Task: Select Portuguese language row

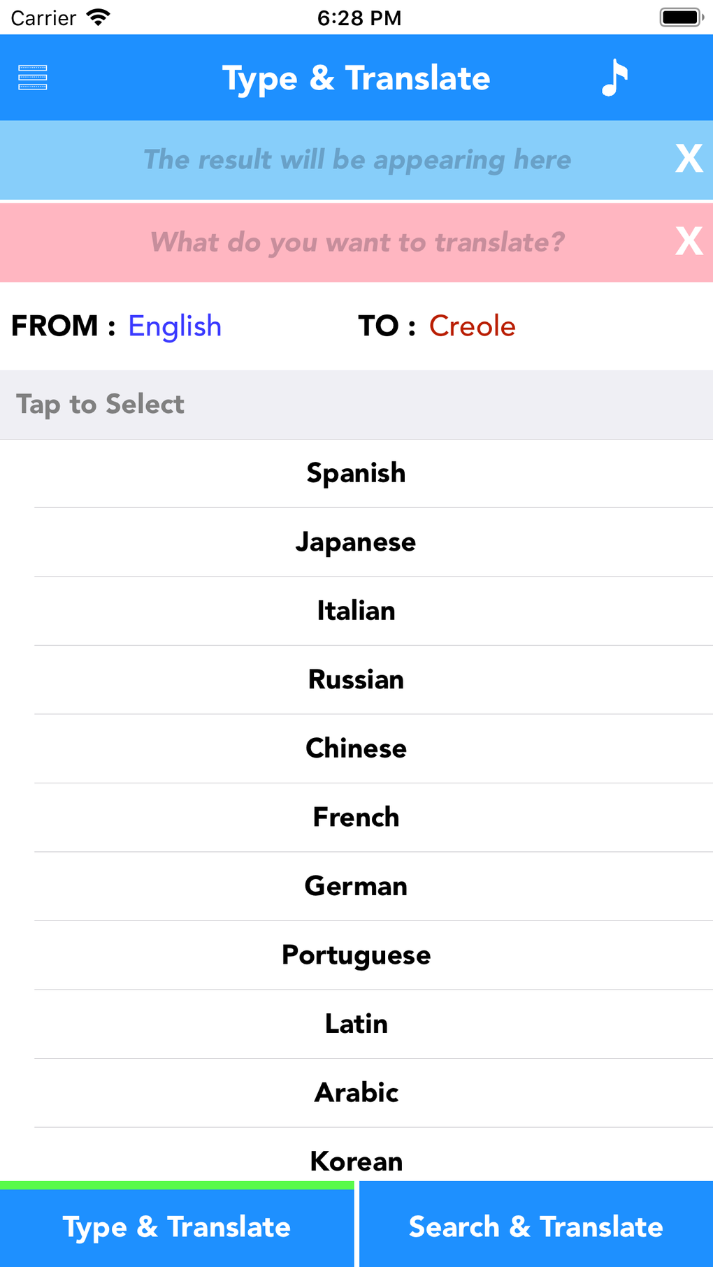Action: 356,955
